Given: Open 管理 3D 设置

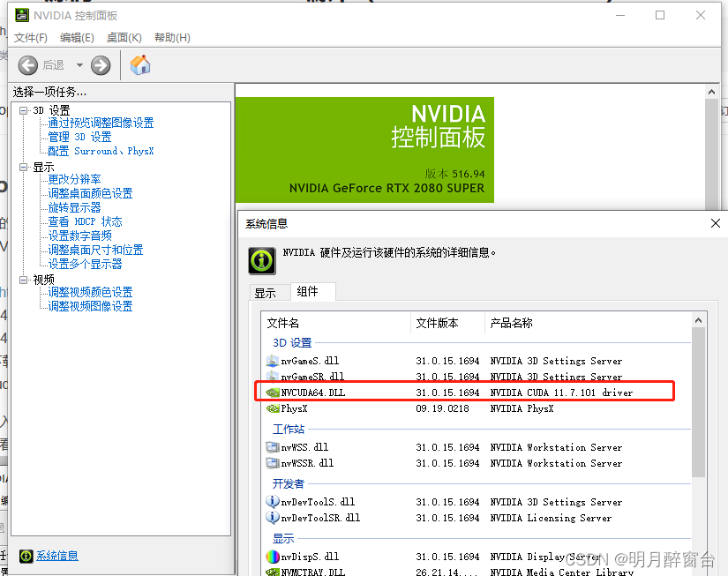Looking at the screenshot, I should click(x=79, y=137).
